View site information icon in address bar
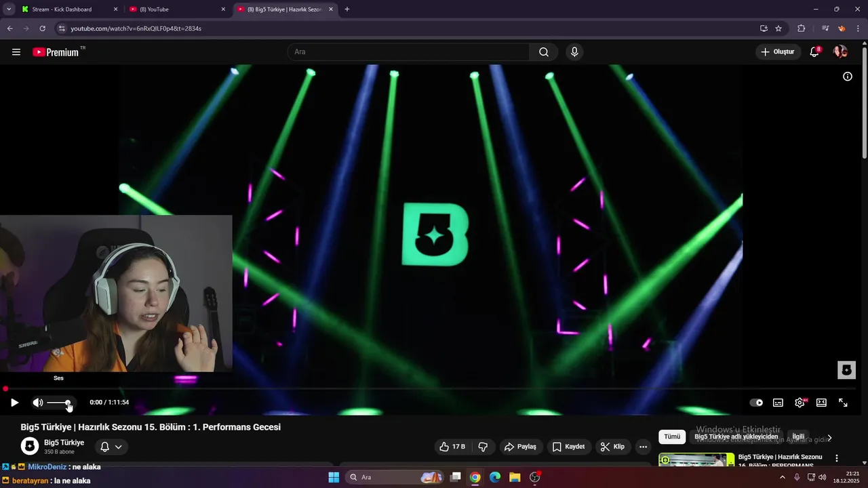 point(62,28)
